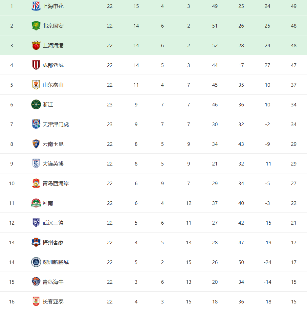Click the 长春亚泰 club crest icon
Viewport: 307px width, 311px height.
click(36, 302)
